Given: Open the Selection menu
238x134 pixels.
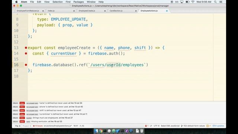Looking at the screenshot, I should pyautogui.click(x=58, y=2).
